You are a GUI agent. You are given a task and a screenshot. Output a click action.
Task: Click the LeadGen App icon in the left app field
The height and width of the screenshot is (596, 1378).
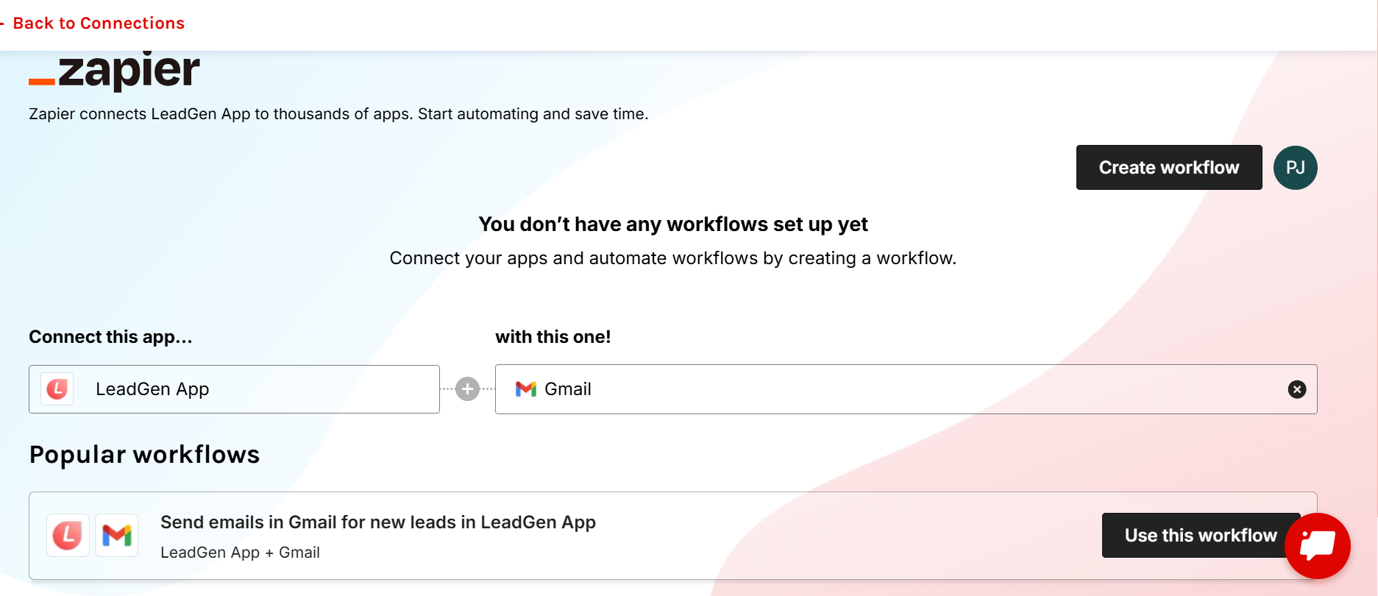click(57, 389)
